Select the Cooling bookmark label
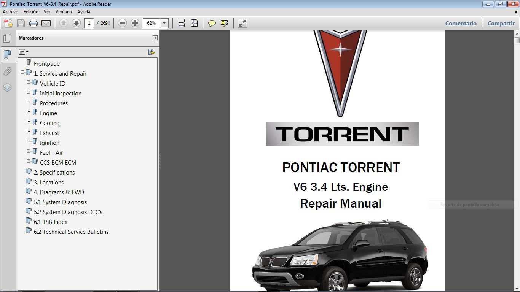The width and height of the screenshot is (520, 292). click(x=50, y=123)
